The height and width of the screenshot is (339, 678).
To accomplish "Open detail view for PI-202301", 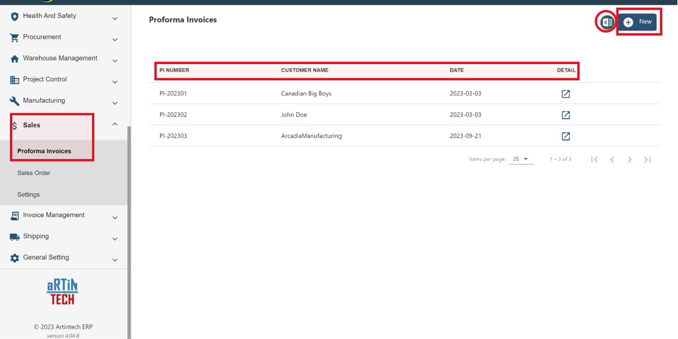I will (x=566, y=94).
